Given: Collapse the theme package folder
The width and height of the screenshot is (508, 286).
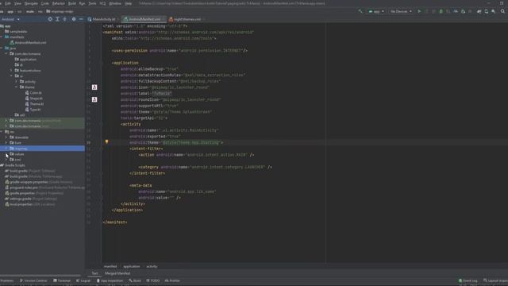Looking at the screenshot, I should click(16, 87).
